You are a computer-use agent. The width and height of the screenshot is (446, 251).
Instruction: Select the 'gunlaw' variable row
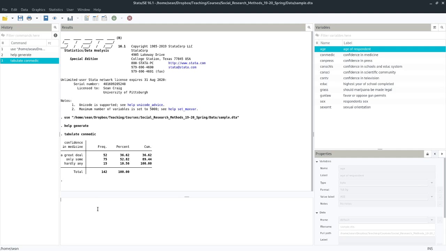[x=380, y=96]
